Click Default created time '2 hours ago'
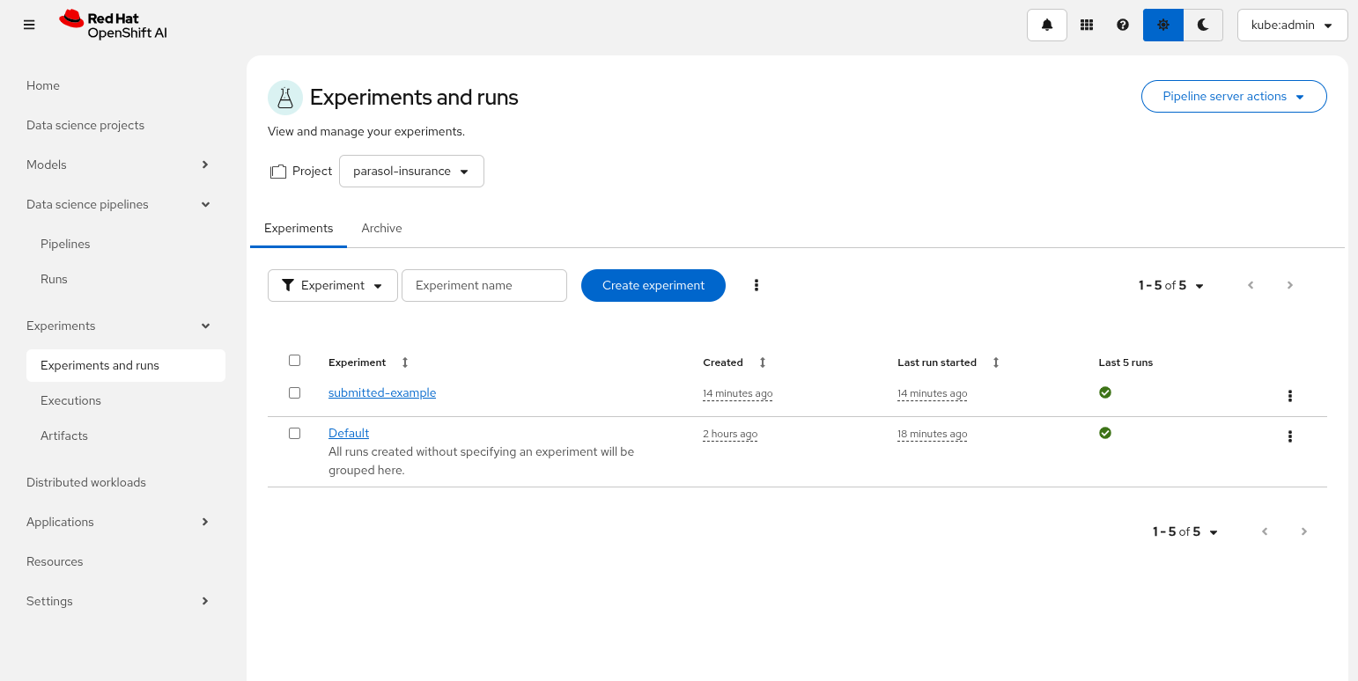The width and height of the screenshot is (1358, 681). (x=730, y=434)
